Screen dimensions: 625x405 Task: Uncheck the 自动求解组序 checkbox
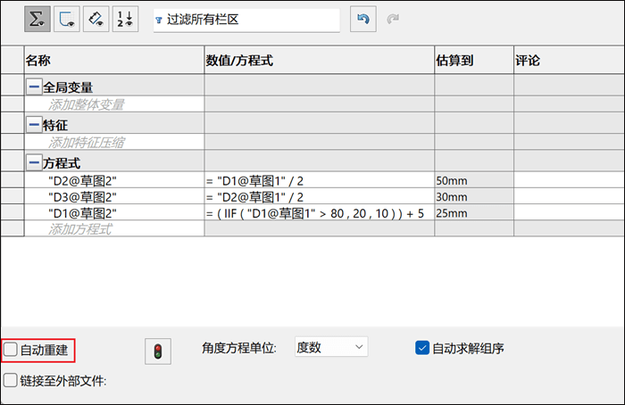422,348
